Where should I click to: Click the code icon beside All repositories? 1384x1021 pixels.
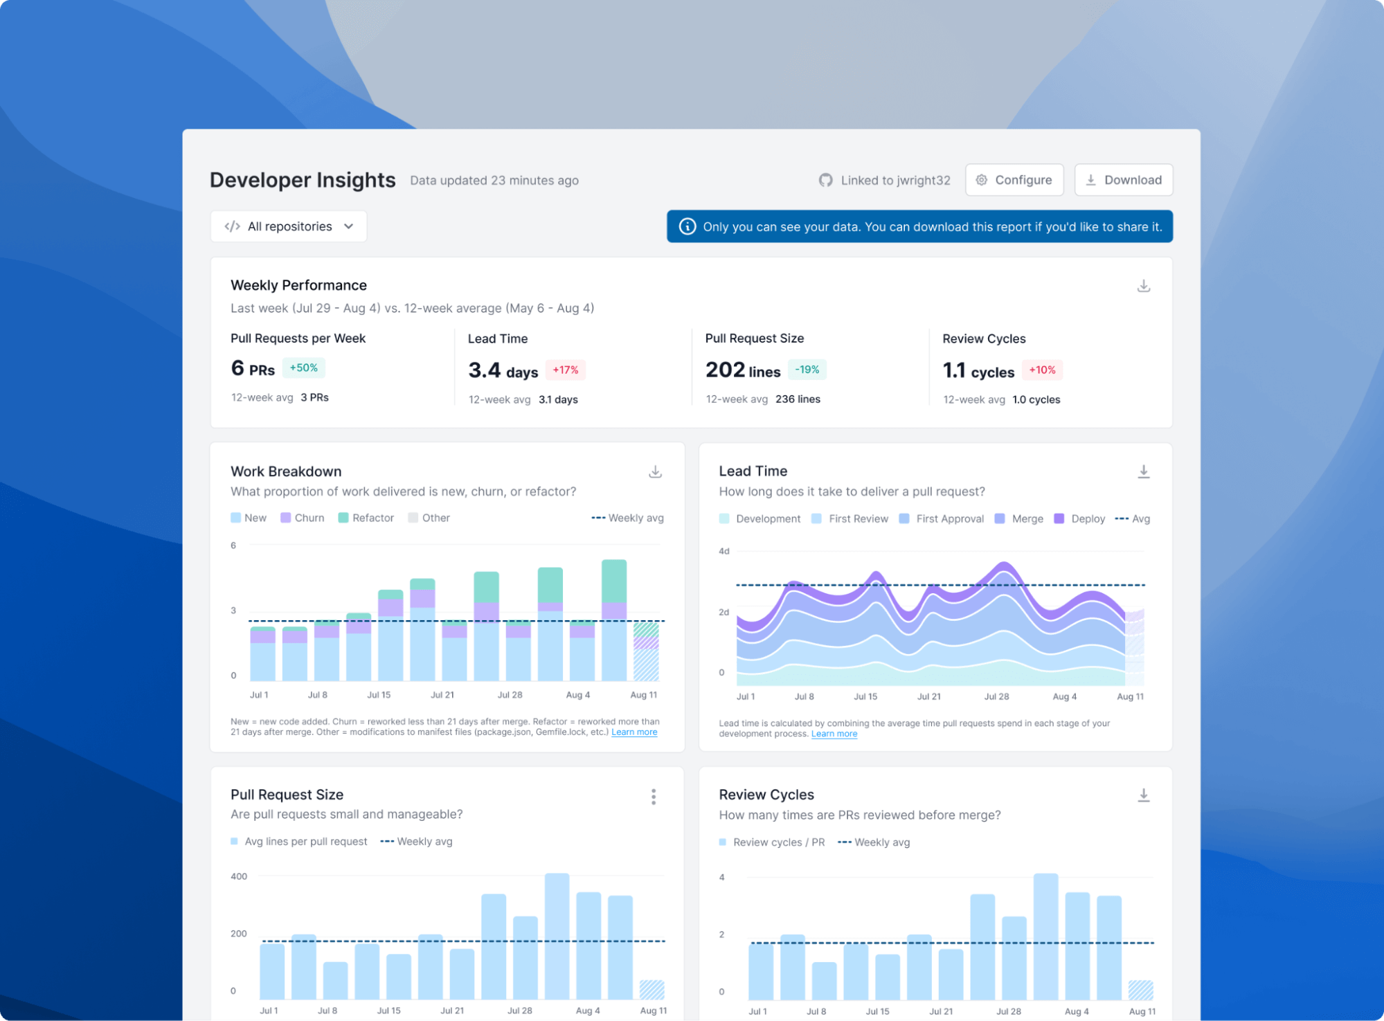click(x=231, y=226)
